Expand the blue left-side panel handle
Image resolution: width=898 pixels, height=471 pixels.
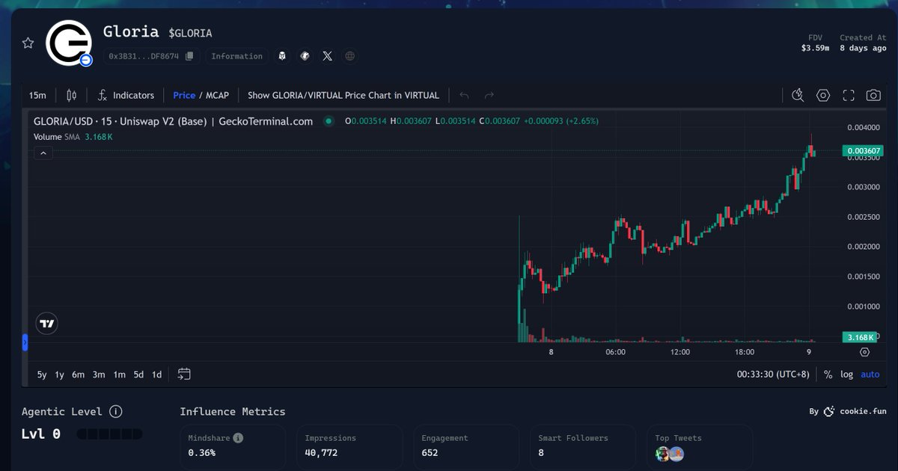[x=25, y=342]
